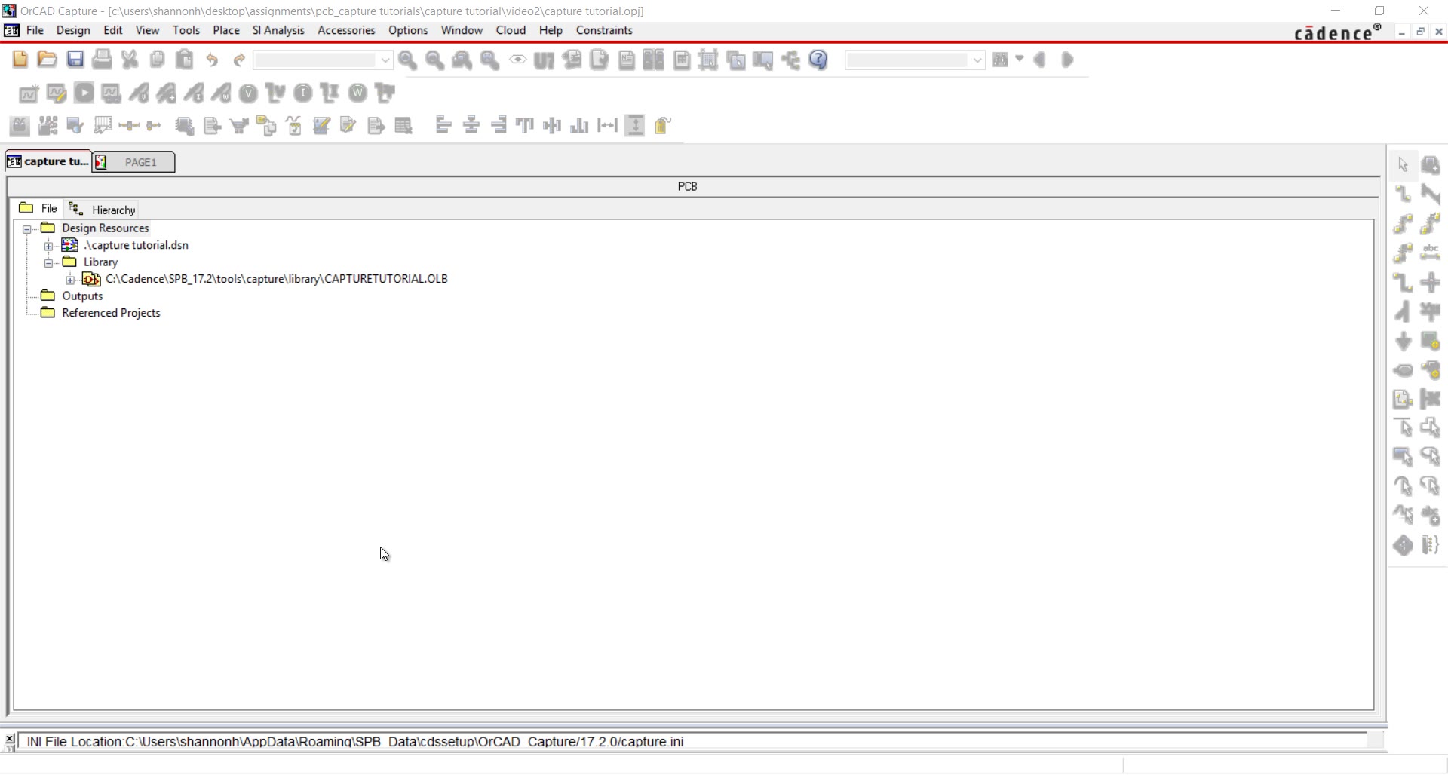Open the Tools menu
The height and width of the screenshot is (775, 1448).
[186, 30]
